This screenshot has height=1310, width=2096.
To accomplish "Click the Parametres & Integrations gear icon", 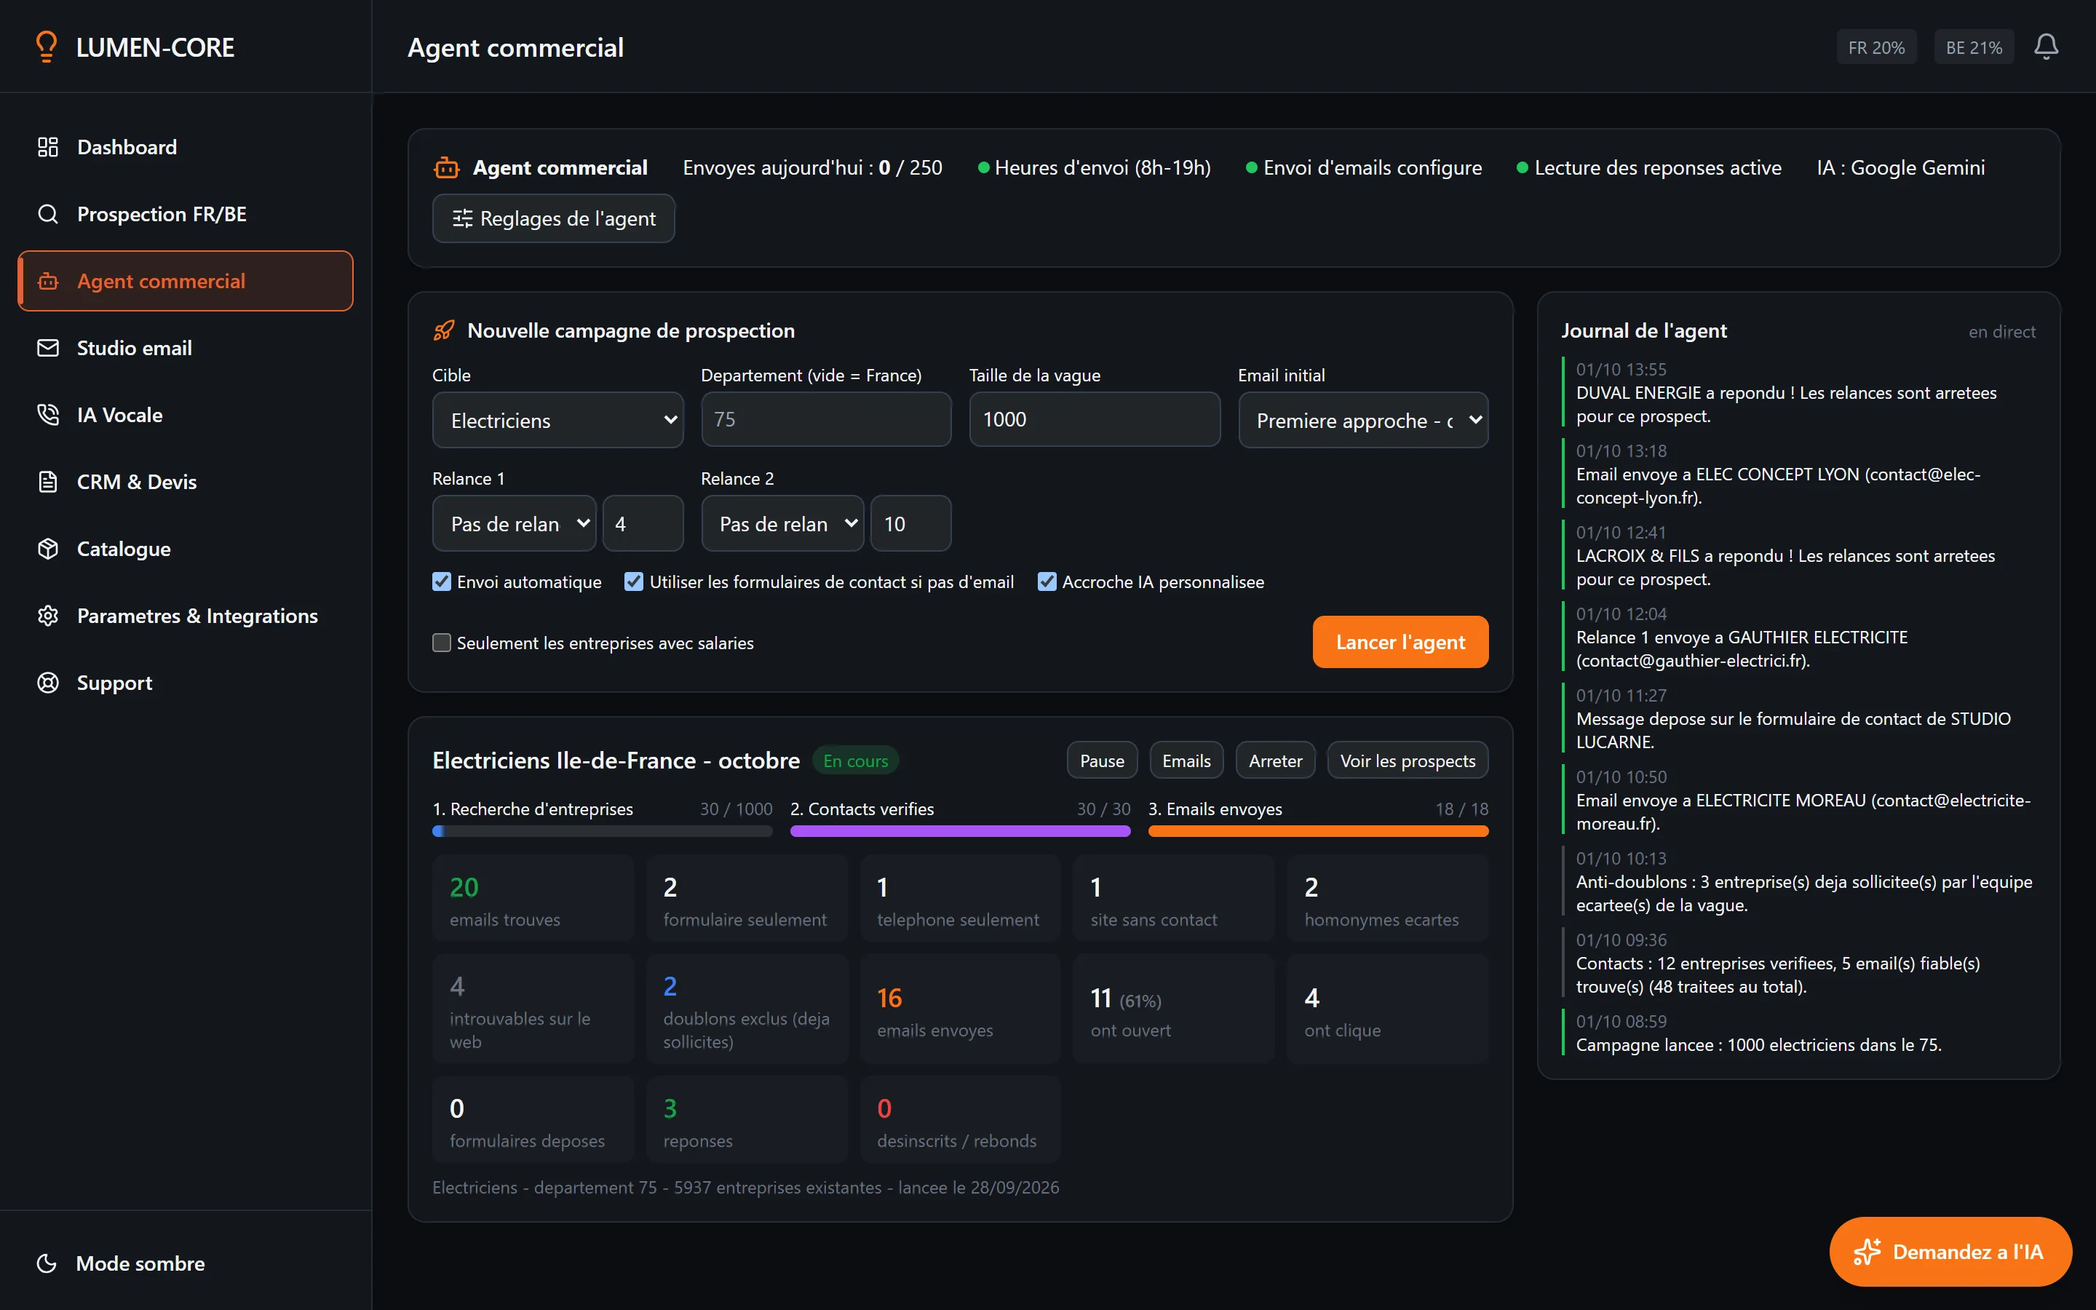I will click(49, 616).
